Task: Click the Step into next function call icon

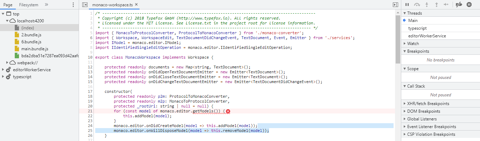Action: tap(427, 5)
